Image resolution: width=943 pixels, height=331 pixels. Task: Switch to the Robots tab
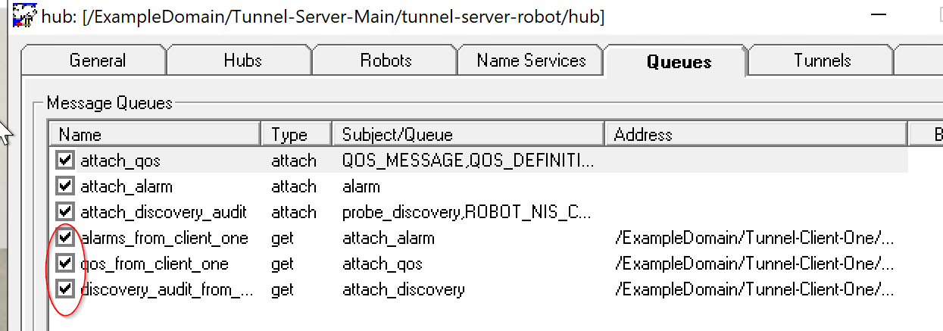pos(386,61)
